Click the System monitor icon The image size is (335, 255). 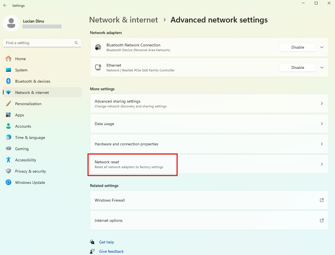tap(8, 70)
